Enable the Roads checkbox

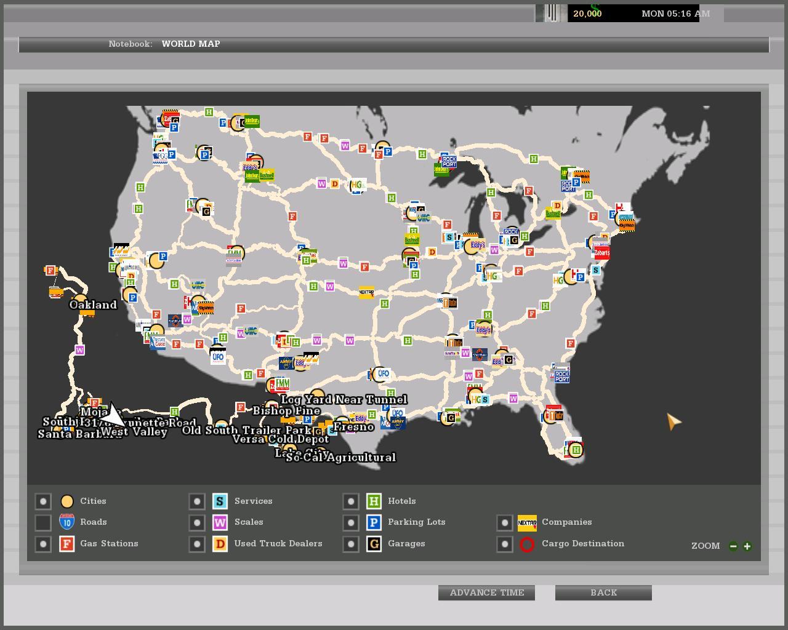[x=43, y=523]
